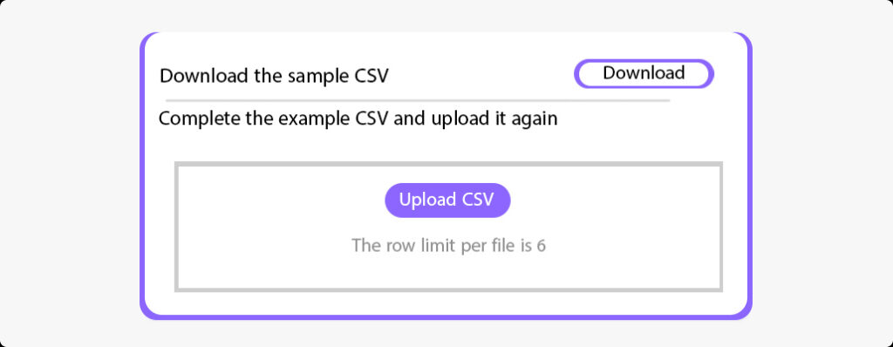Click the light gray background outside the card
893x347 pixels.
pos(68,171)
